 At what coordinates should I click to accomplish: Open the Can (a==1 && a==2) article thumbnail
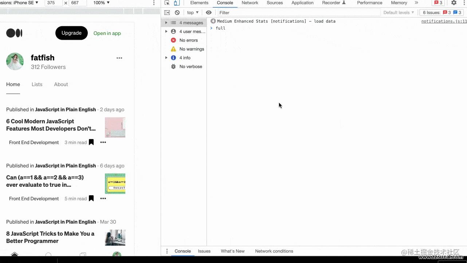[x=115, y=183]
